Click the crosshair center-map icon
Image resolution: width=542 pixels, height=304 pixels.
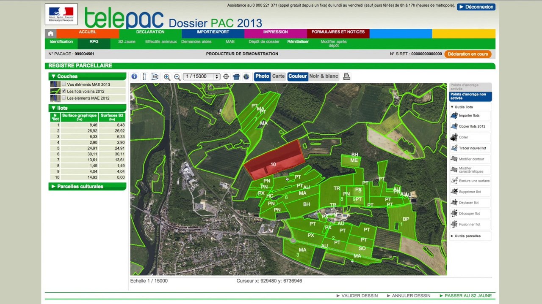[226, 76]
